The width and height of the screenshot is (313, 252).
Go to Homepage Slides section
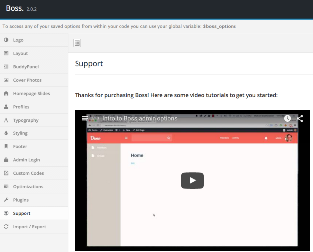[34, 93]
